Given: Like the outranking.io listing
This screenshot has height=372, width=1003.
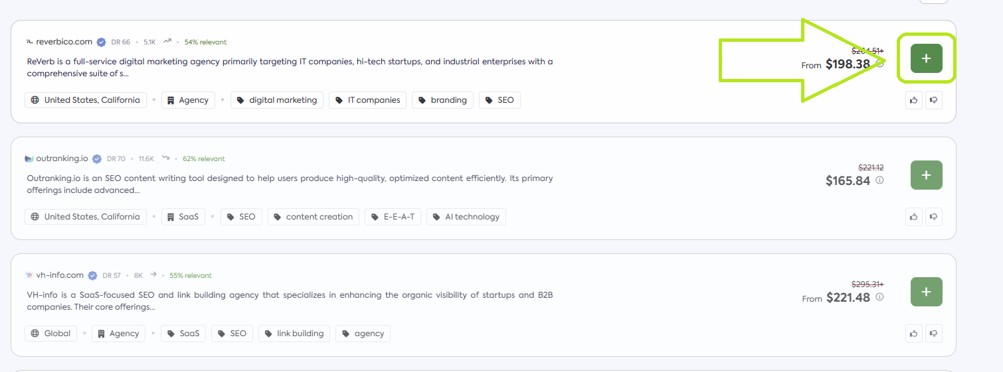Looking at the screenshot, I should 914,217.
